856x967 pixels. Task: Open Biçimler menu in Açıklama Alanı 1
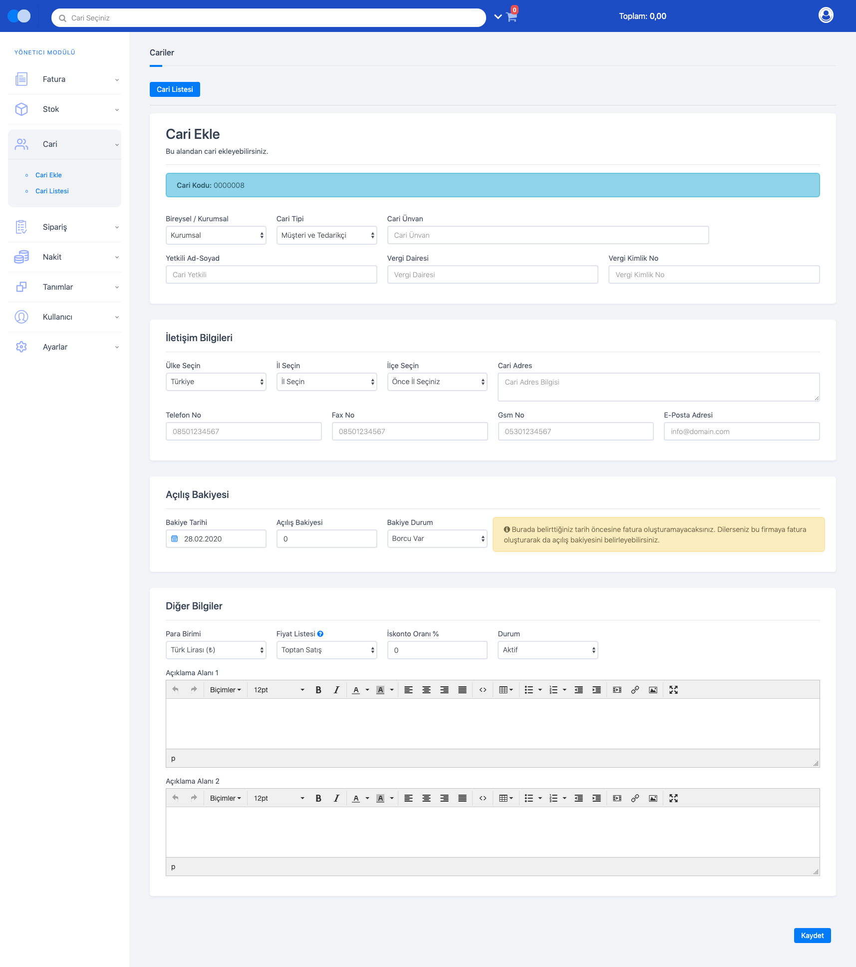(226, 690)
